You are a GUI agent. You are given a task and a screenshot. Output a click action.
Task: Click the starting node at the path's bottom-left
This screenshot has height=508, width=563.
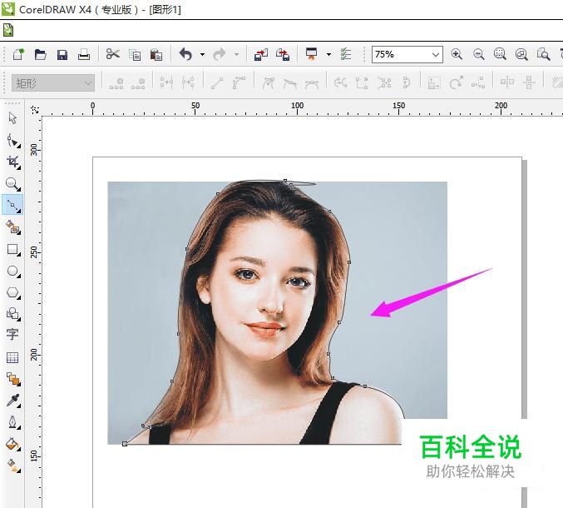click(x=125, y=444)
